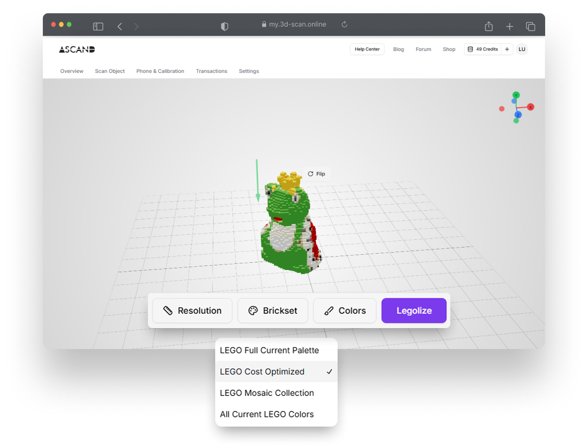Focus the my.3d-scan.online address bar

294,24
